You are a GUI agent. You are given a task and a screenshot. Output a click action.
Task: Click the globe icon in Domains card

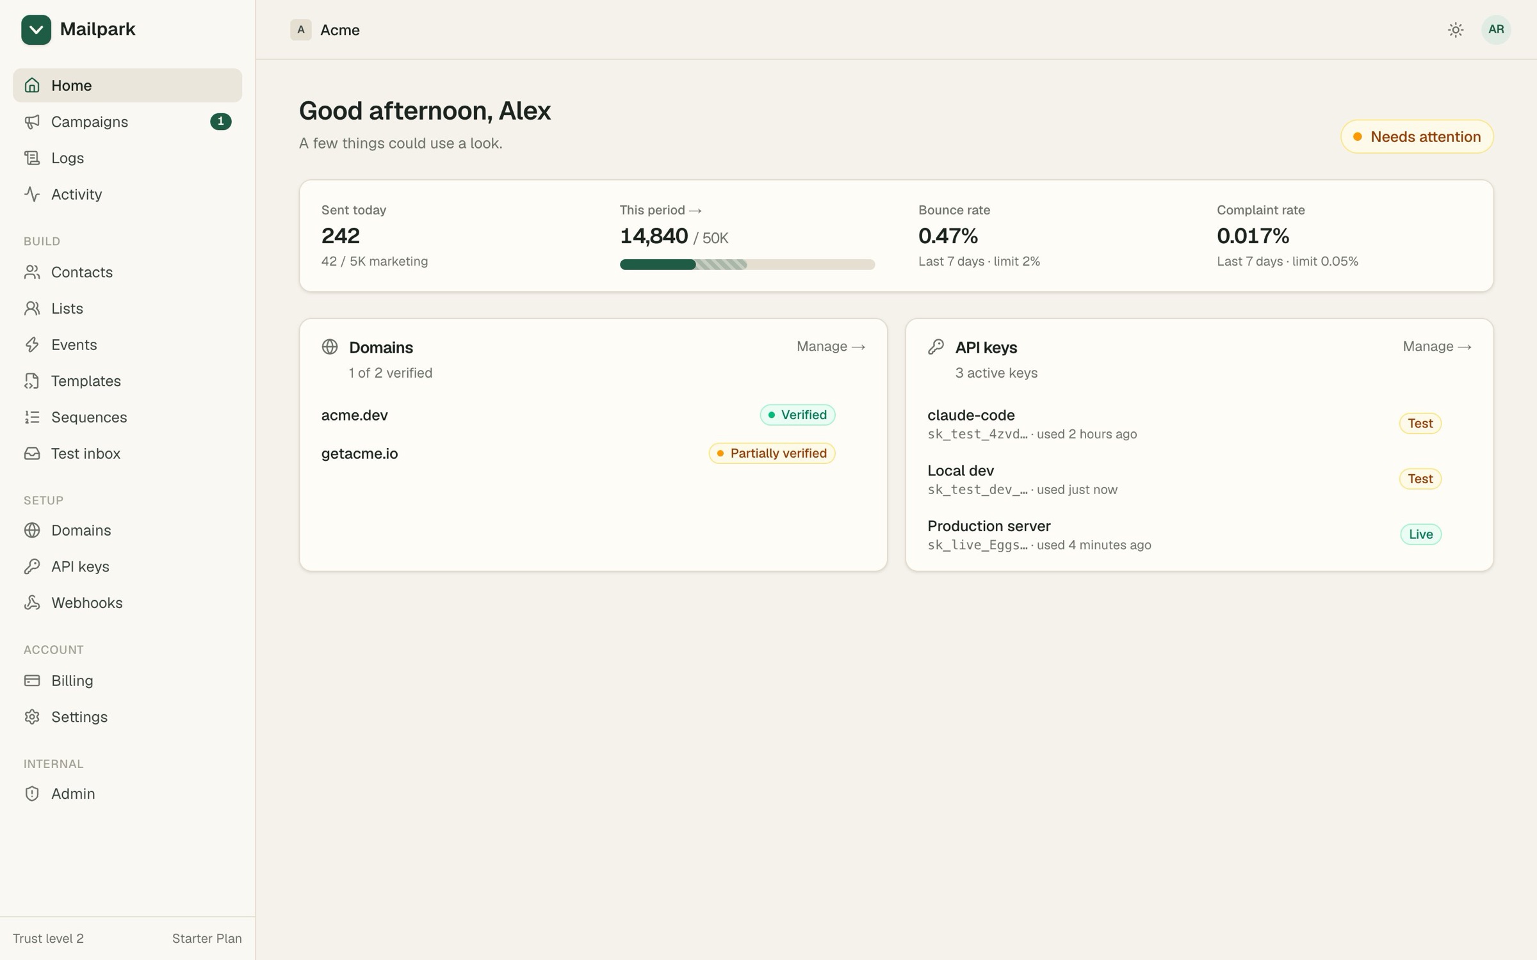pos(330,347)
